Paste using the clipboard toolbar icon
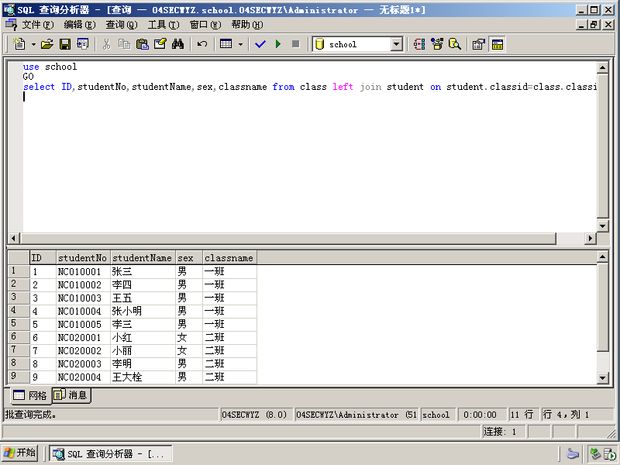Viewport: 620px width, 465px height. 142,44
